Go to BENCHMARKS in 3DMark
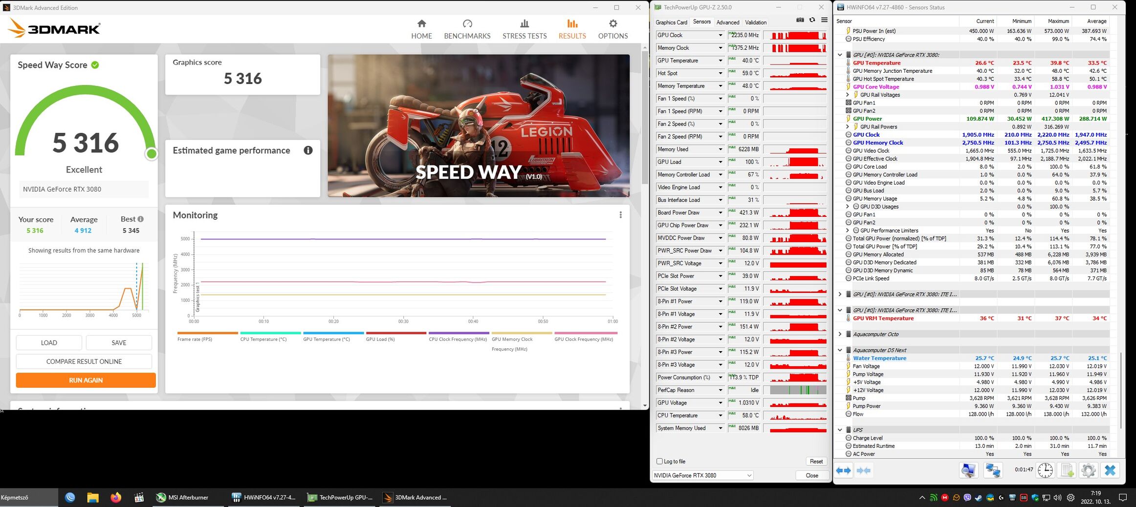Image resolution: width=1136 pixels, height=507 pixels. coord(467,29)
